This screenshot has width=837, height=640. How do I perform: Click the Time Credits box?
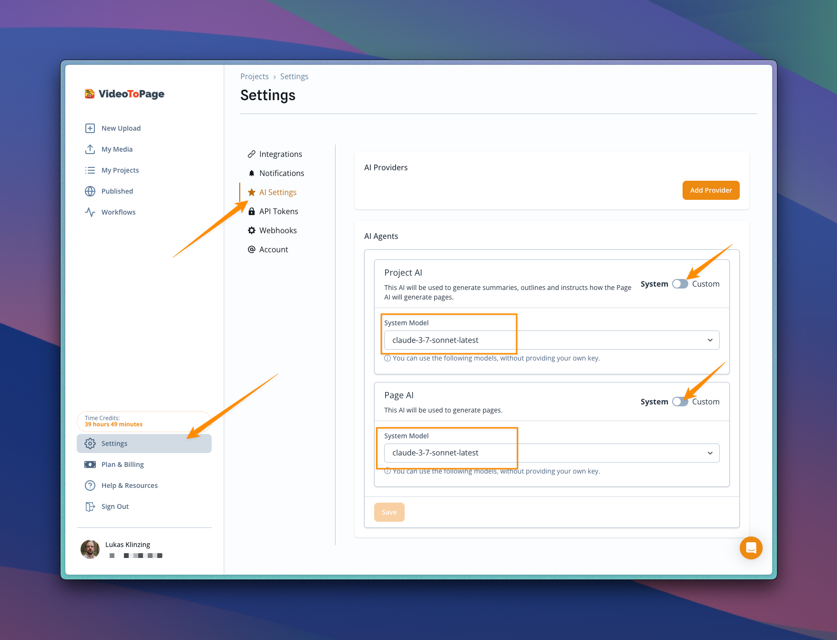pos(144,421)
